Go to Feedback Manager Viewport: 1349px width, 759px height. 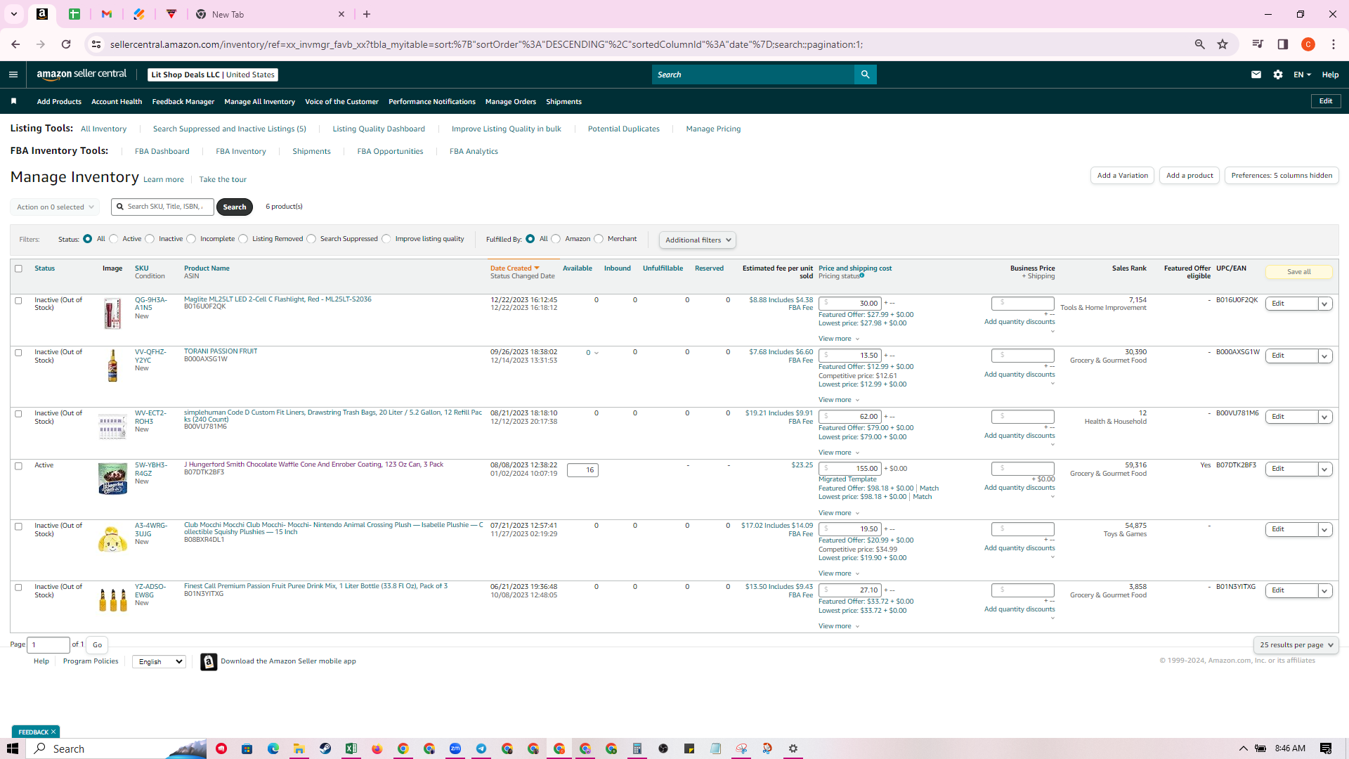[x=183, y=102]
